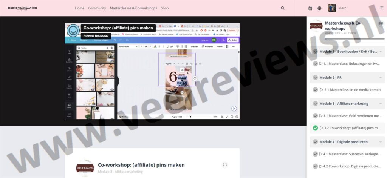Click the Foto's icon in Canva's rail

click(x=69, y=106)
